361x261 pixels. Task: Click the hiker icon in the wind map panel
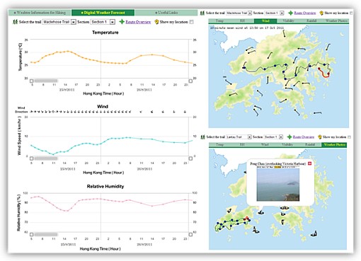point(202,13)
